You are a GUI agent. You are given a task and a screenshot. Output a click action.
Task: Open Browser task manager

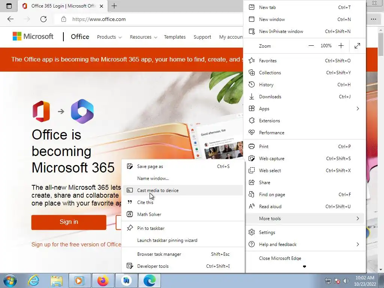183,254
